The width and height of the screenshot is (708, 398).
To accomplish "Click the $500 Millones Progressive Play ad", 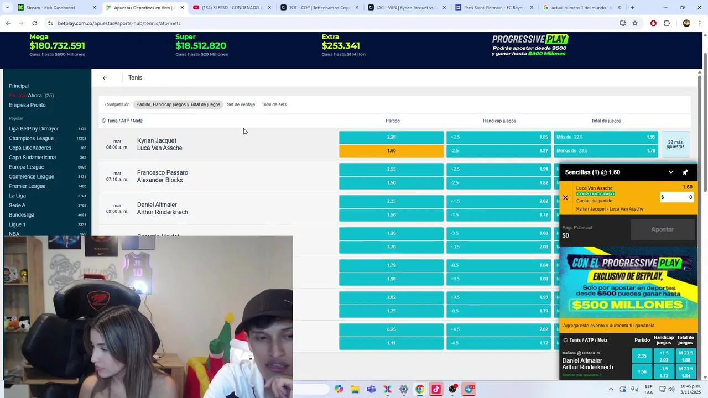I will [628, 282].
